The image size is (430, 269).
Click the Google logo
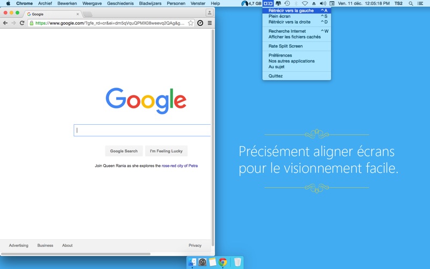pos(146,101)
